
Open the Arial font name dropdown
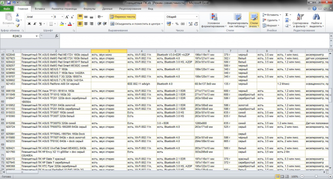tap(52, 17)
